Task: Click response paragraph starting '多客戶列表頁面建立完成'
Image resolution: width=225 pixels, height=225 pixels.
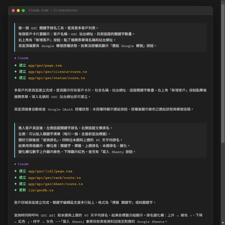Action: 110,93
